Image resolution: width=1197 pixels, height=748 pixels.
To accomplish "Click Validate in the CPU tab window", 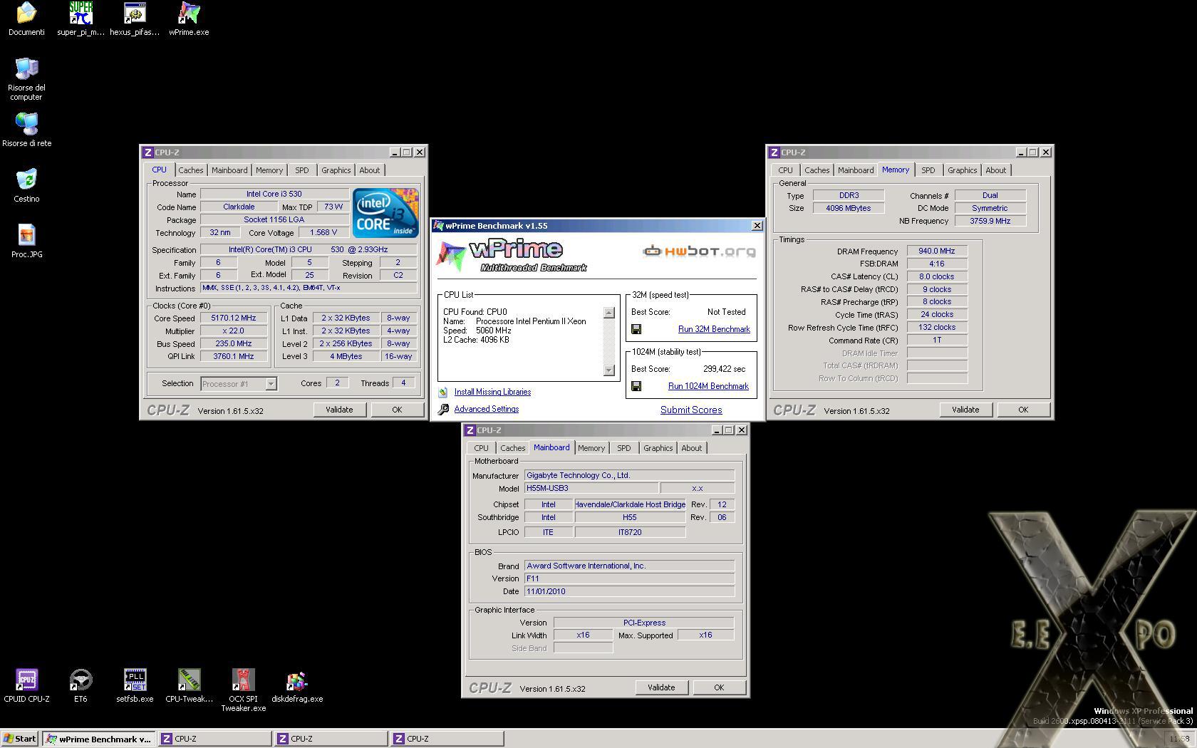I will pos(339,410).
